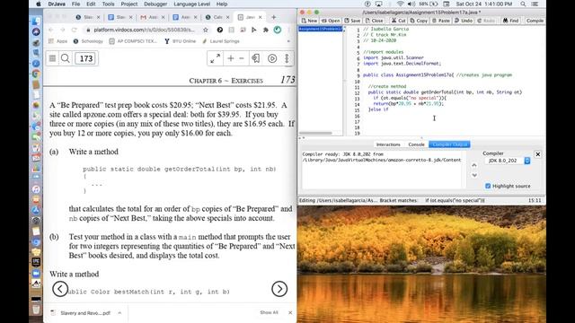575x323 pixels.
Task: Click the fullscreen expand arrows icon
Action: [x=216, y=58]
